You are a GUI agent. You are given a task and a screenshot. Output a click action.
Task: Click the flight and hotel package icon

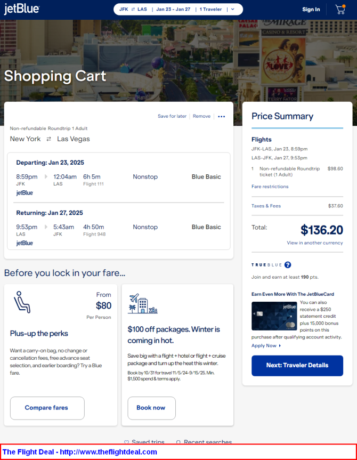tap(143, 304)
